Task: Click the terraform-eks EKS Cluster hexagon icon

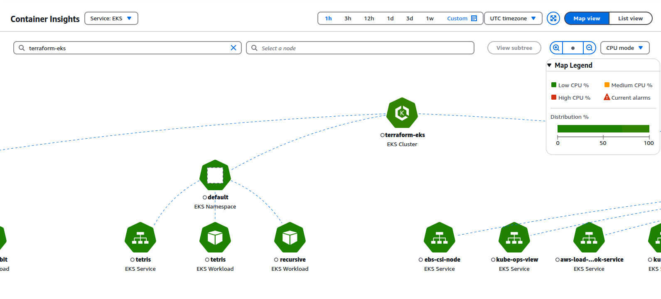Action: coord(402,113)
